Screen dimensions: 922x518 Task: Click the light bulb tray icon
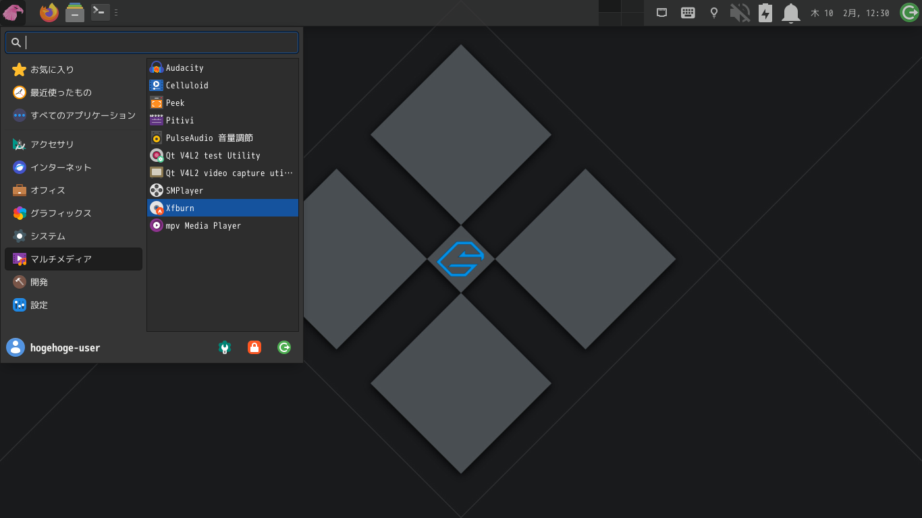713,12
